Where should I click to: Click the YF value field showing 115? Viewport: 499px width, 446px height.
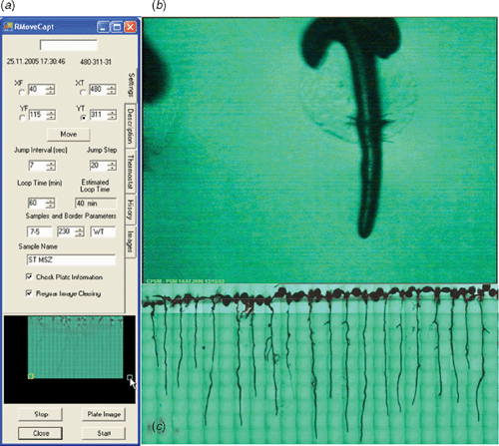pos(37,115)
